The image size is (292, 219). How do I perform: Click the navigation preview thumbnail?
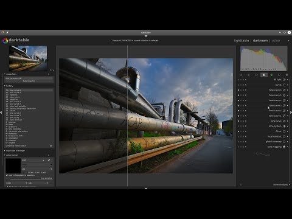click(x=28, y=58)
